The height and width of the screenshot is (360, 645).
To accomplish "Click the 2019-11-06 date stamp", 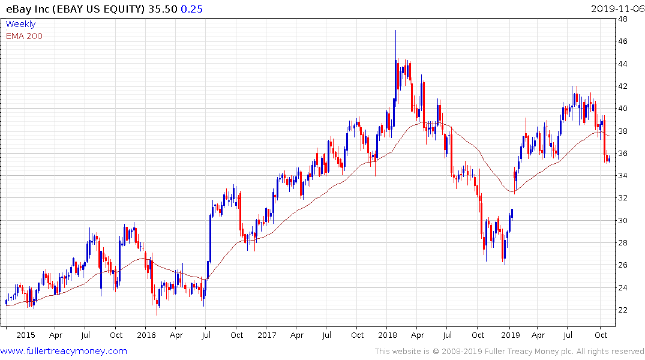I will pyautogui.click(x=617, y=9).
